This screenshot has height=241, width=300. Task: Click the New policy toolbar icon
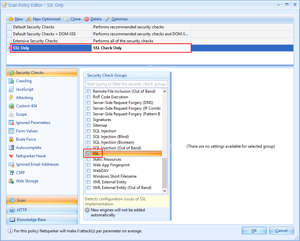tap(11, 19)
